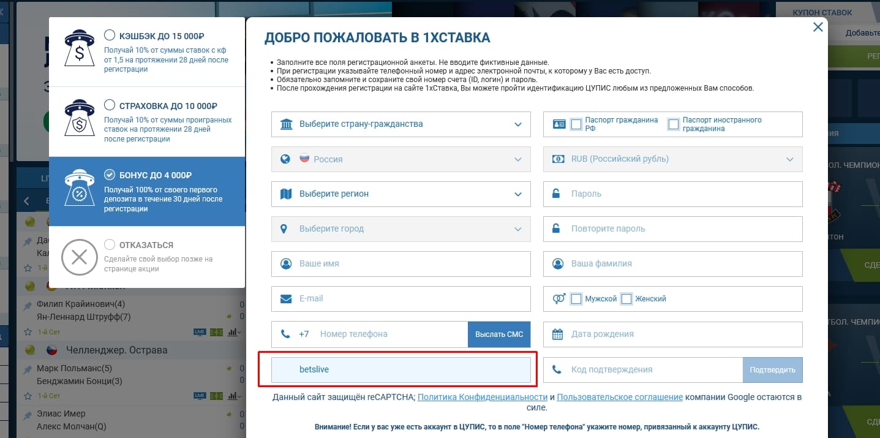Image resolution: width=880 pixels, height=438 pixels.
Task: Click the bank building icon for citizenship
Action: (x=286, y=124)
